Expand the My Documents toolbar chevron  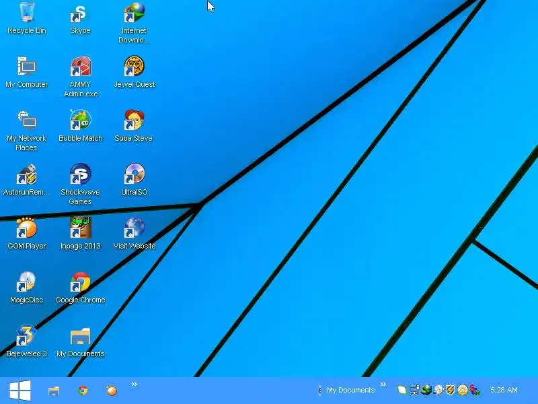click(383, 384)
